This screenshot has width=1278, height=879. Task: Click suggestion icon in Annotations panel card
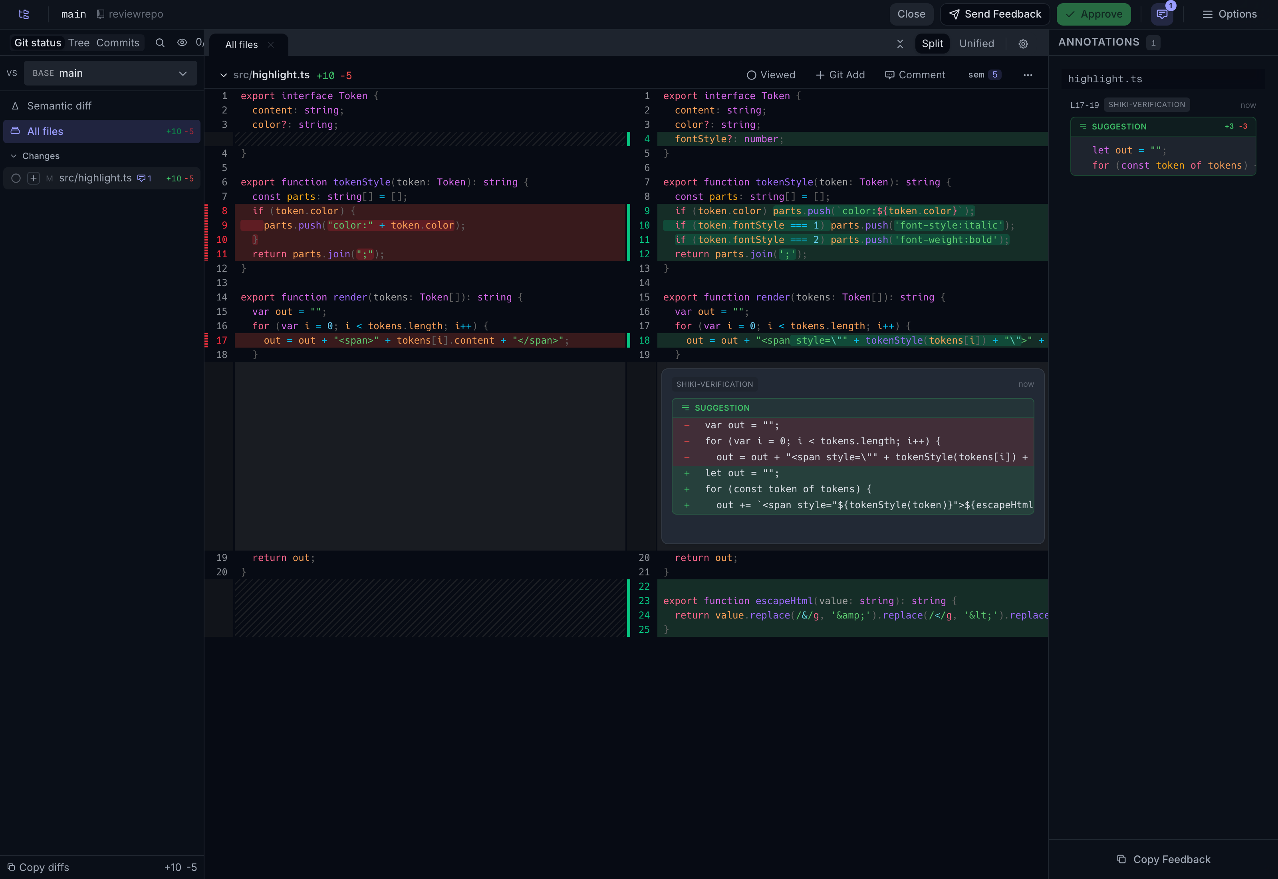pos(1083,126)
